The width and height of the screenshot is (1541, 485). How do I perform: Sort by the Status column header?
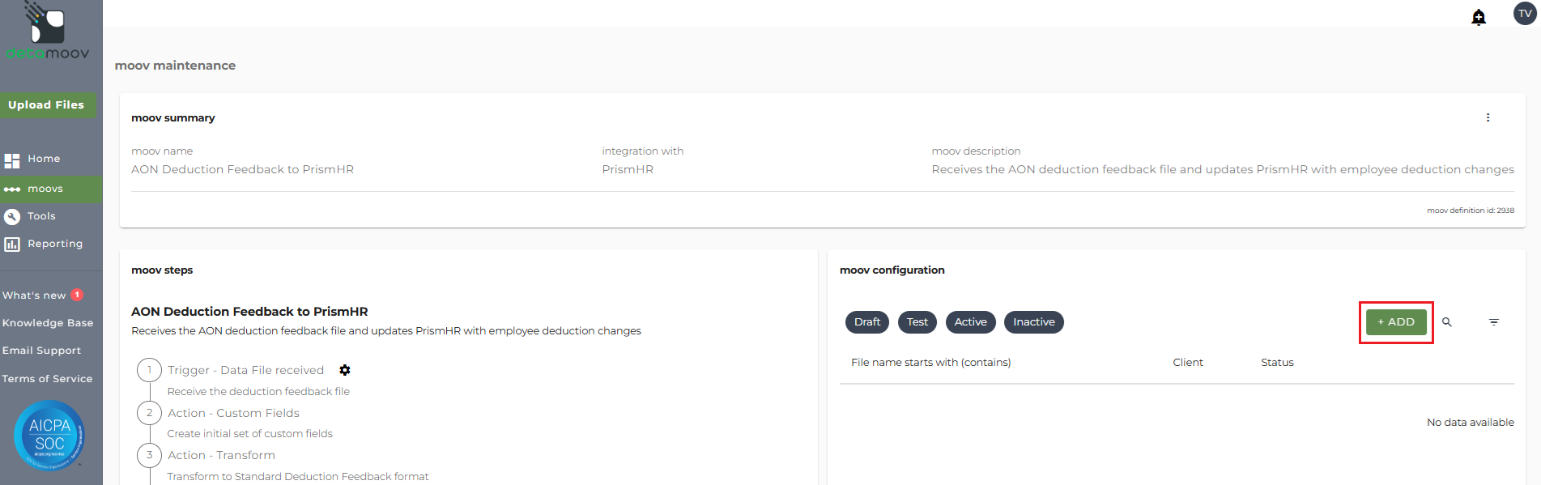(x=1277, y=363)
